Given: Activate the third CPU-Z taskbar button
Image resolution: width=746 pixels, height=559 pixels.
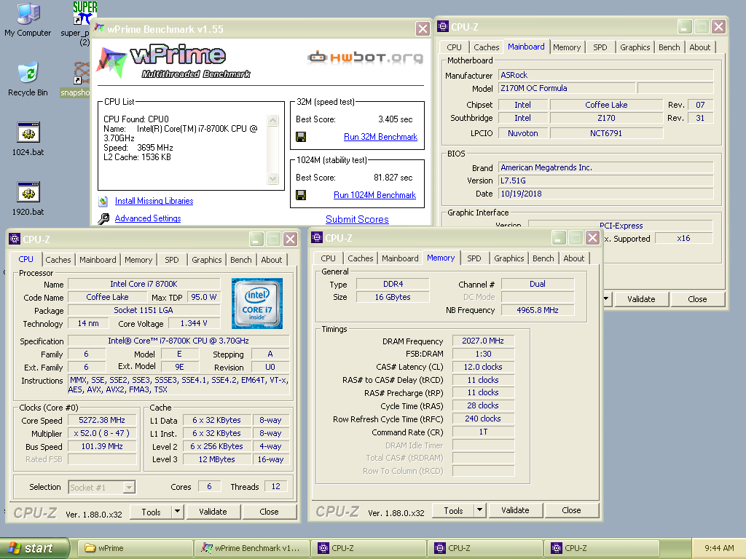Looking at the screenshot, I should pyautogui.click(x=602, y=548).
